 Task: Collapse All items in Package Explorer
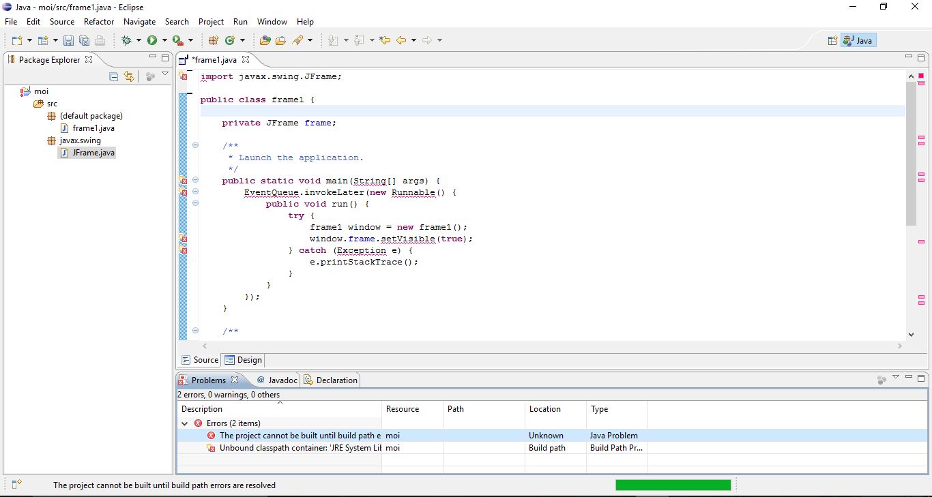point(113,76)
